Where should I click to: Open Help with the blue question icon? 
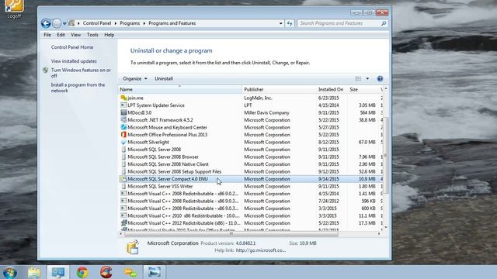[380, 78]
